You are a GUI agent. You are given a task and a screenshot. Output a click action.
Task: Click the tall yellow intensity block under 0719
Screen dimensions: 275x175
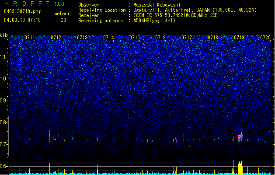(x=240, y=168)
